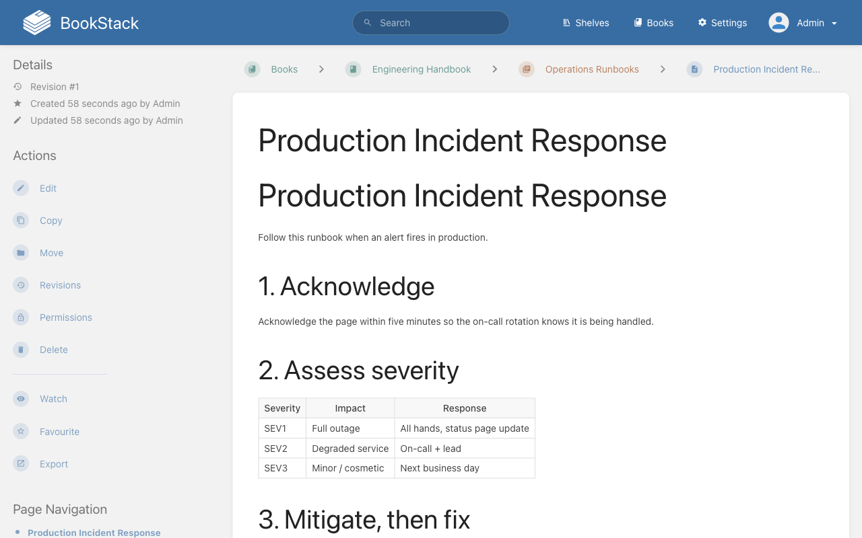The image size is (862, 538).
Task: Open Shelves in the header
Action: (585, 23)
